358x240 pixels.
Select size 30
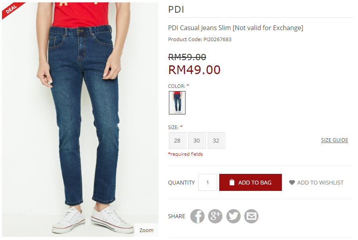[197, 141]
